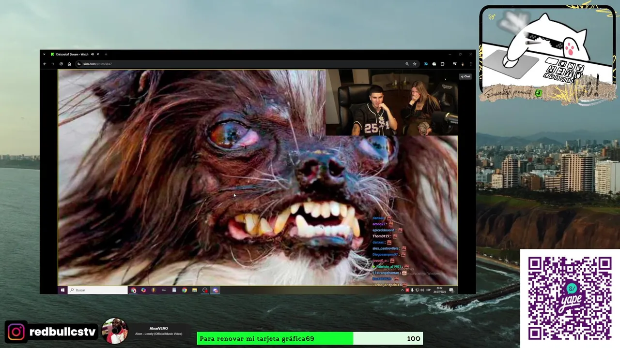The height and width of the screenshot is (348, 620).
Task: Reload the kick.com page
Action: [61, 64]
